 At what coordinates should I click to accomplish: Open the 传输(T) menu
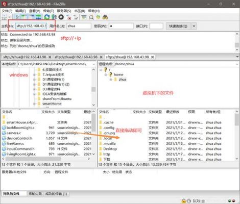[x=49, y=11]
